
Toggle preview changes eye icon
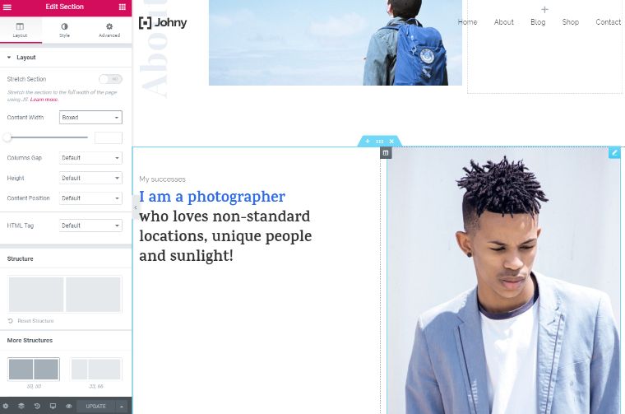[68, 406]
